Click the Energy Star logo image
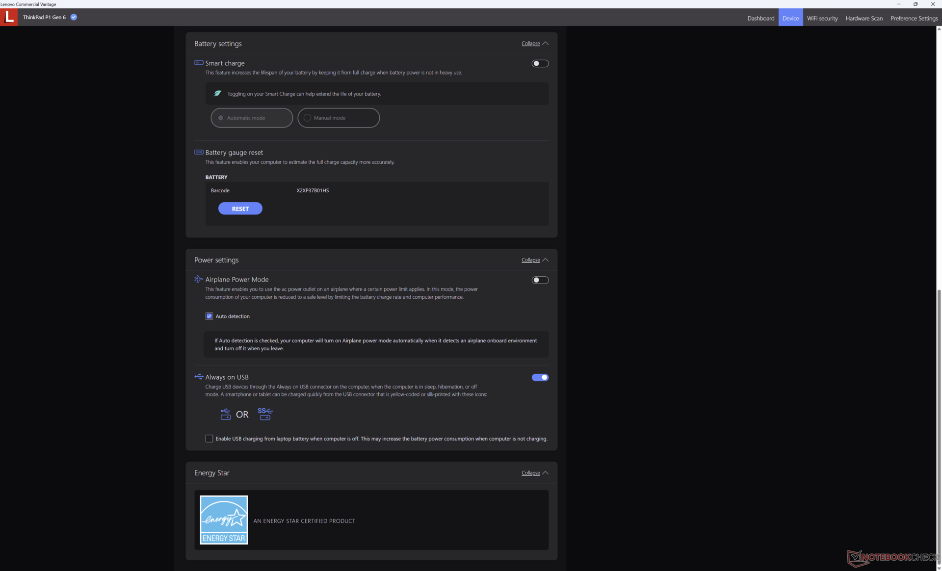942x571 pixels. point(224,520)
